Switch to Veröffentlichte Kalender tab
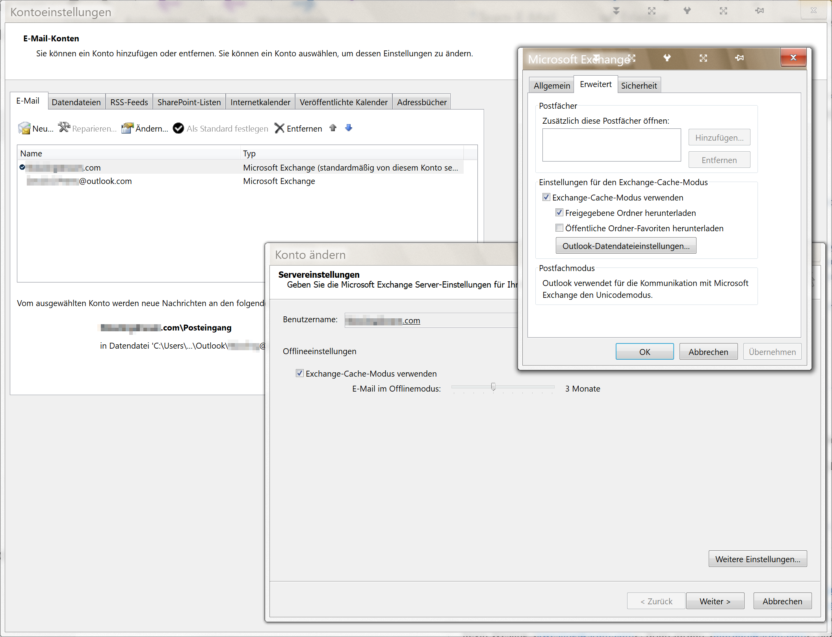The height and width of the screenshot is (637, 832). pyautogui.click(x=344, y=102)
